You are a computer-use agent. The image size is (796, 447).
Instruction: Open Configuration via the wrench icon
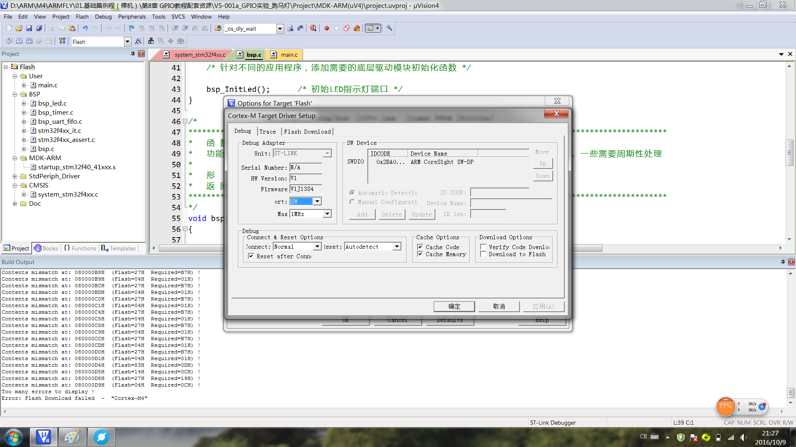click(389, 28)
